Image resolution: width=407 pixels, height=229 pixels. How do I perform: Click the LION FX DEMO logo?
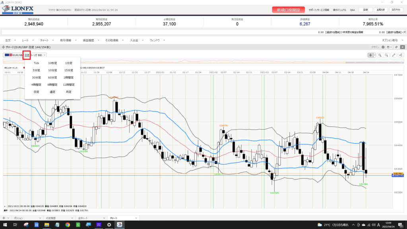click(x=17, y=10)
